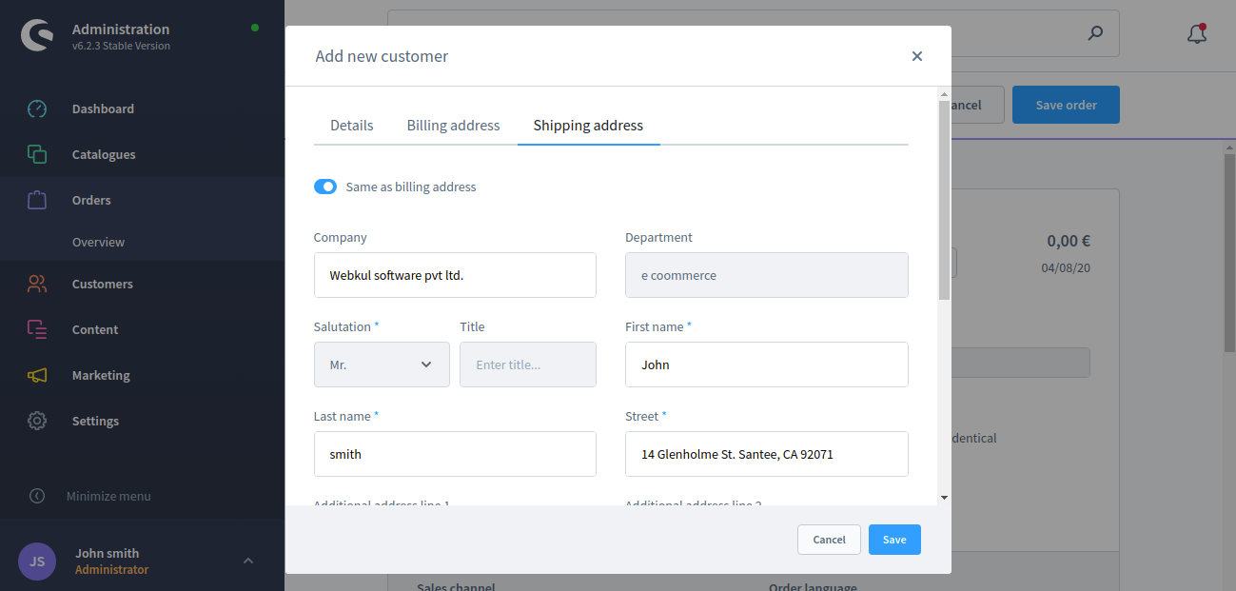
Task: Click the search magnifier icon
Action: 1095,33
